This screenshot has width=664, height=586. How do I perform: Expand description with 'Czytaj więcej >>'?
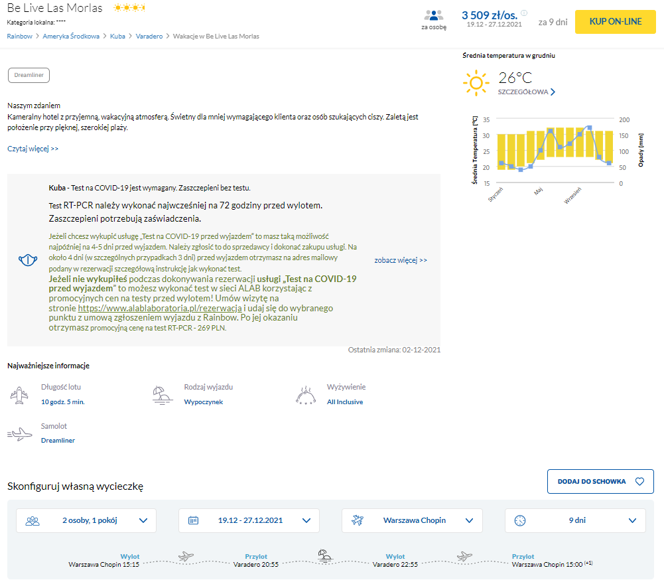pyautogui.click(x=33, y=149)
